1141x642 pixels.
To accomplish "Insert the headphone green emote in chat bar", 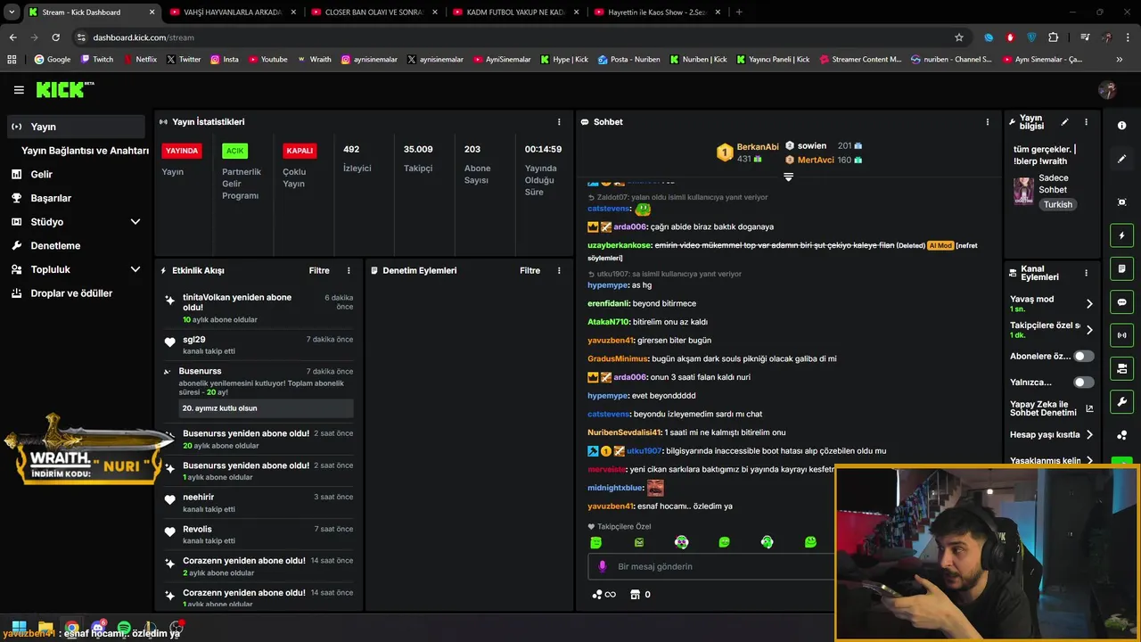I will pyautogui.click(x=767, y=542).
